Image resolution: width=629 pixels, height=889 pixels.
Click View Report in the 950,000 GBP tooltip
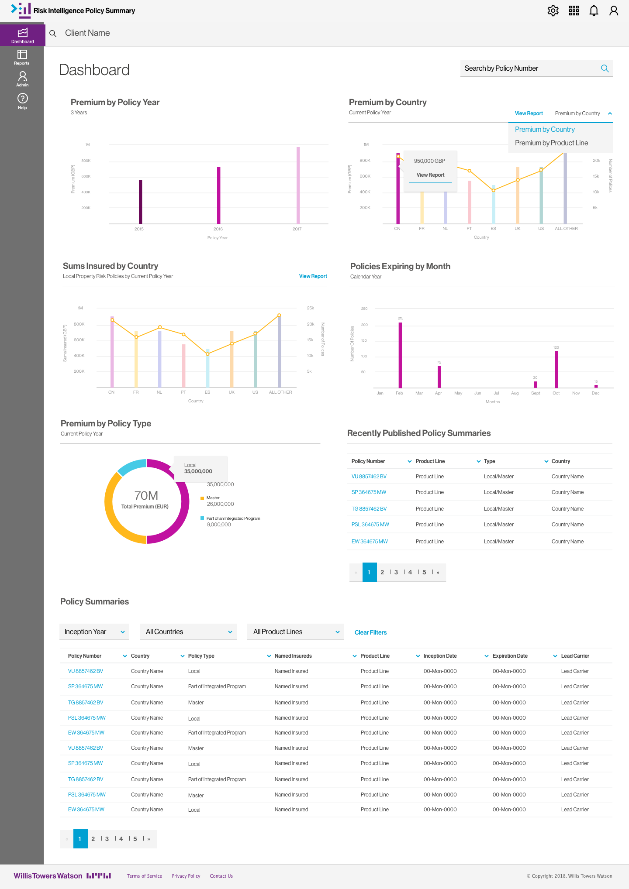point(430,175)
